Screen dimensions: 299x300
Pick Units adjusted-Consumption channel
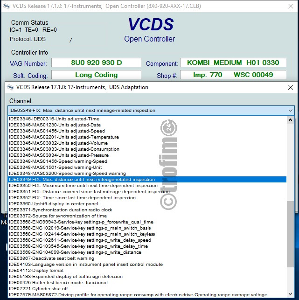point(147,149)
